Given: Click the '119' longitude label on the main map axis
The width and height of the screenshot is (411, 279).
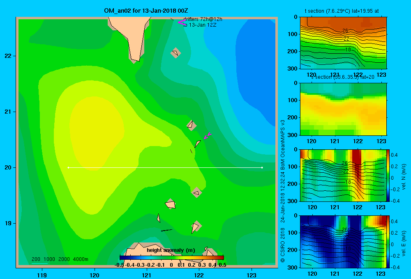Looking at the screenshot, I should 42,275.
